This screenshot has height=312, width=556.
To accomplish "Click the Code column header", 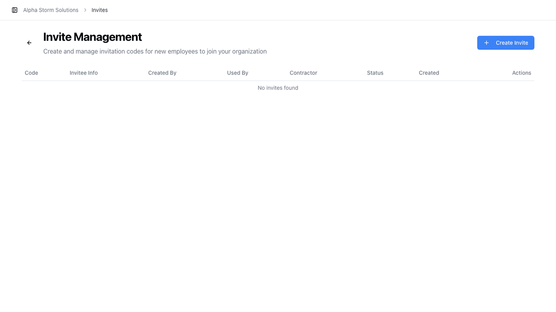I will click(x=31, y=73).
